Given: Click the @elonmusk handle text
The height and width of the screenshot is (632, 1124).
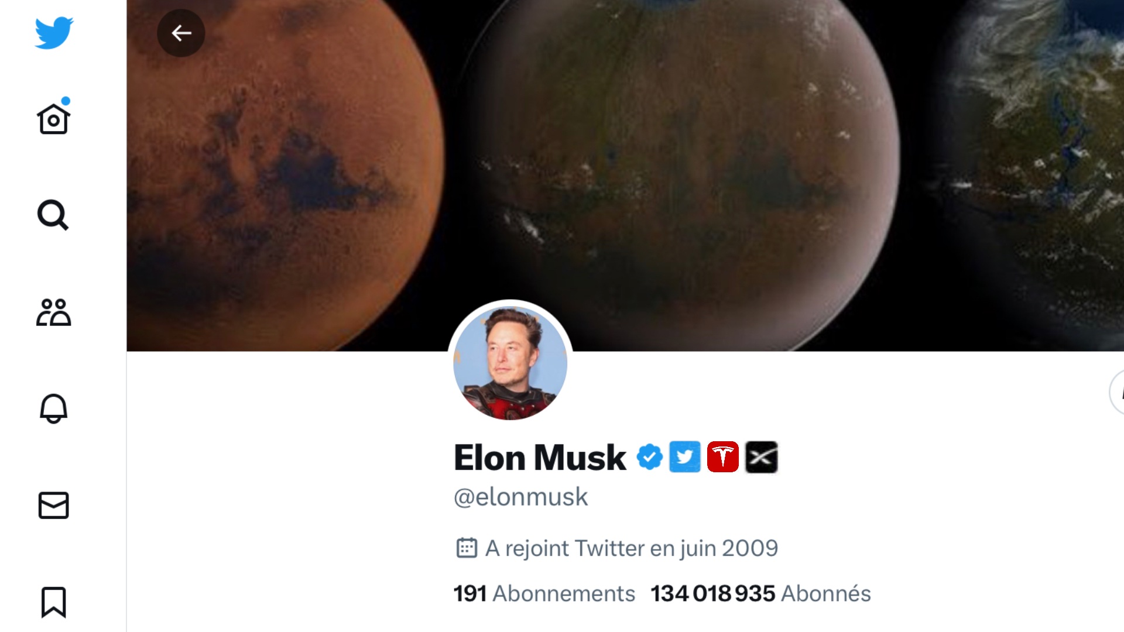Looking at the screenshot, I should click(521, 497).
